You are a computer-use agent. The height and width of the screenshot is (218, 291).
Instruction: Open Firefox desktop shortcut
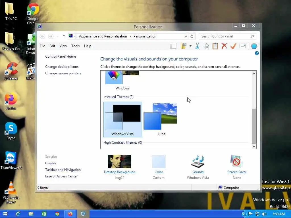(x=11, y=101)
